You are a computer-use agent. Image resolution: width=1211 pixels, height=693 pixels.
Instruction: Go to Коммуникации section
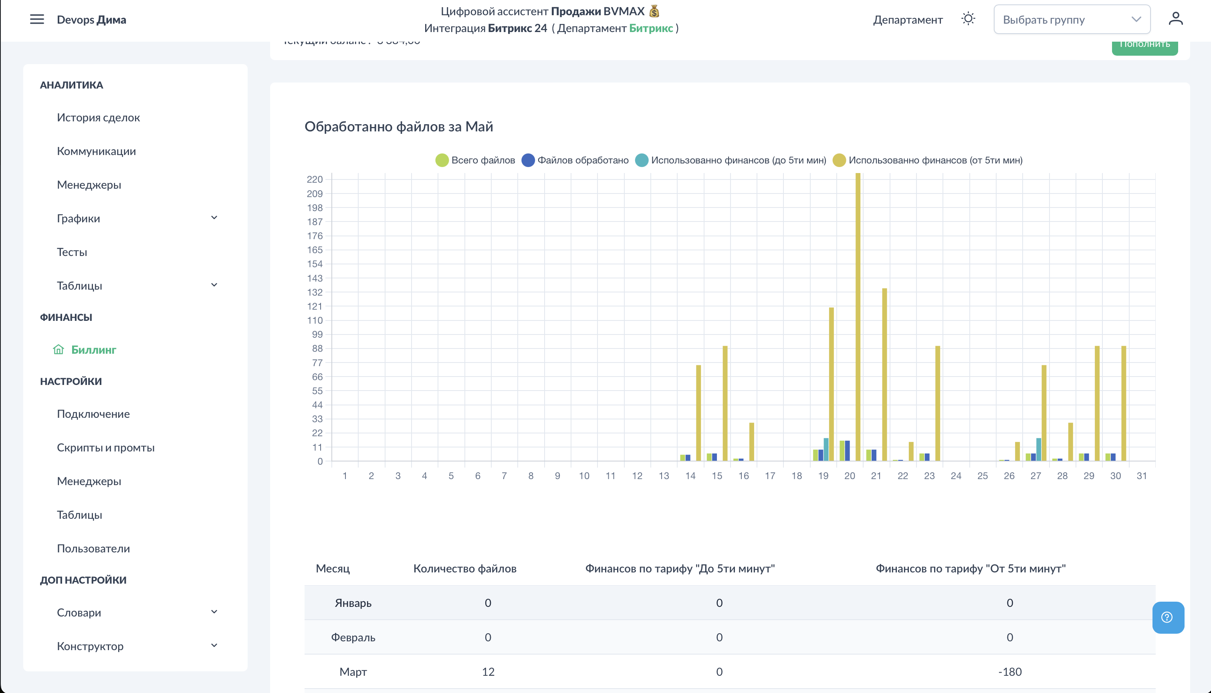pyautogui.click(x=96, y=151)
